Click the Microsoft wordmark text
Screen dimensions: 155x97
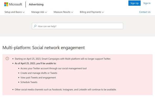[16, 4]
